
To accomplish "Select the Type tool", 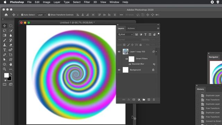I will pyautogui.click(x=5, y=50).
